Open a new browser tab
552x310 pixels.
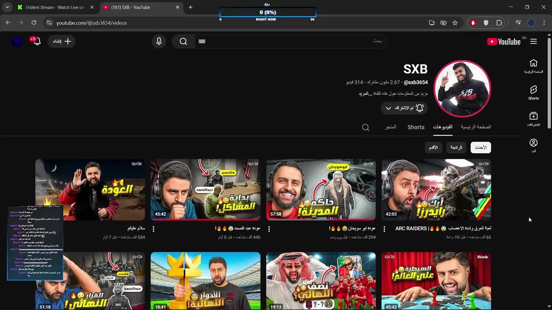click(191, 7)
